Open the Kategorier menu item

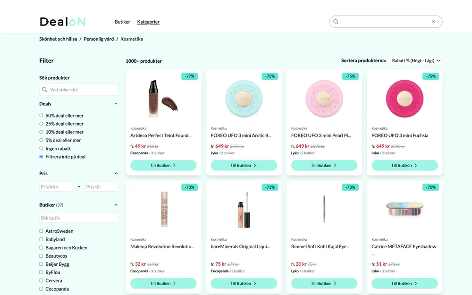(148, 22)
